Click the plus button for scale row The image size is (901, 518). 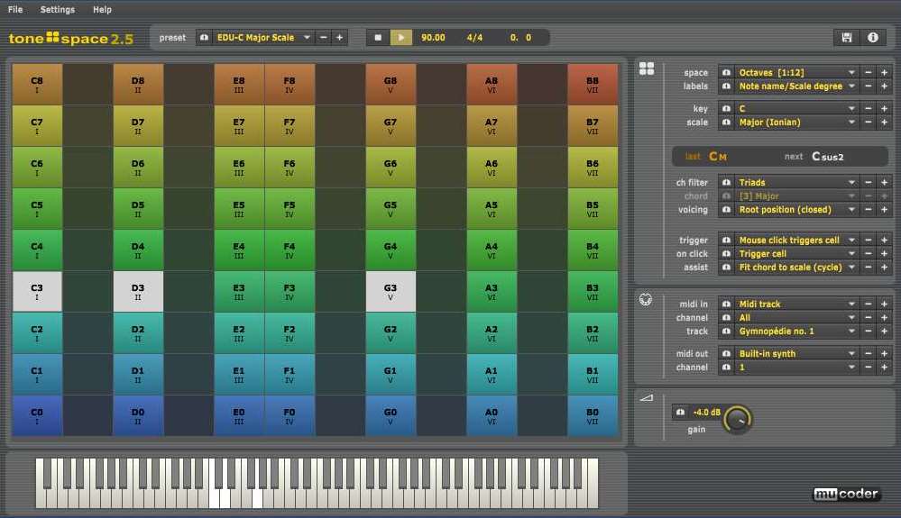tap(883, 123)
